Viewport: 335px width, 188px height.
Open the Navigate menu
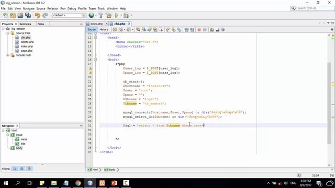click(x=29, y=8)
